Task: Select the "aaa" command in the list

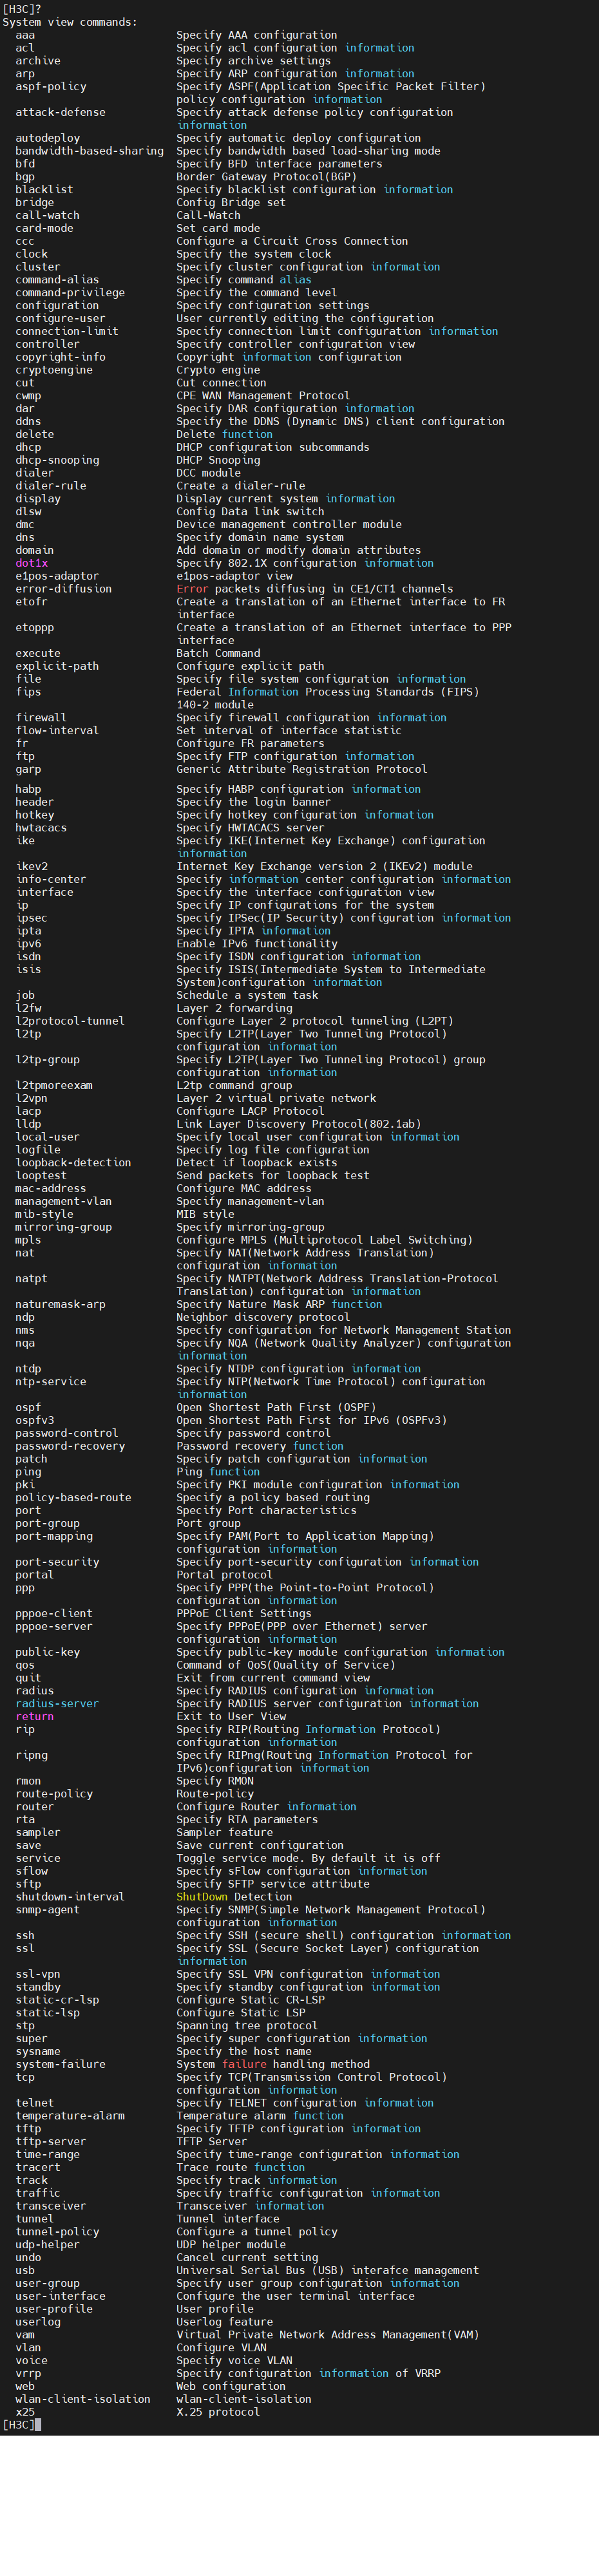Action: 25,35
